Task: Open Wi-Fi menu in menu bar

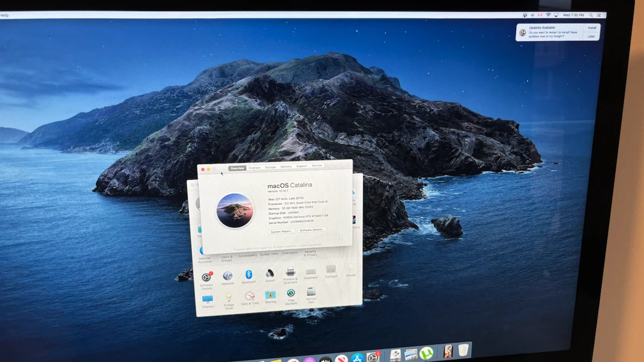Action: (548, 15)
